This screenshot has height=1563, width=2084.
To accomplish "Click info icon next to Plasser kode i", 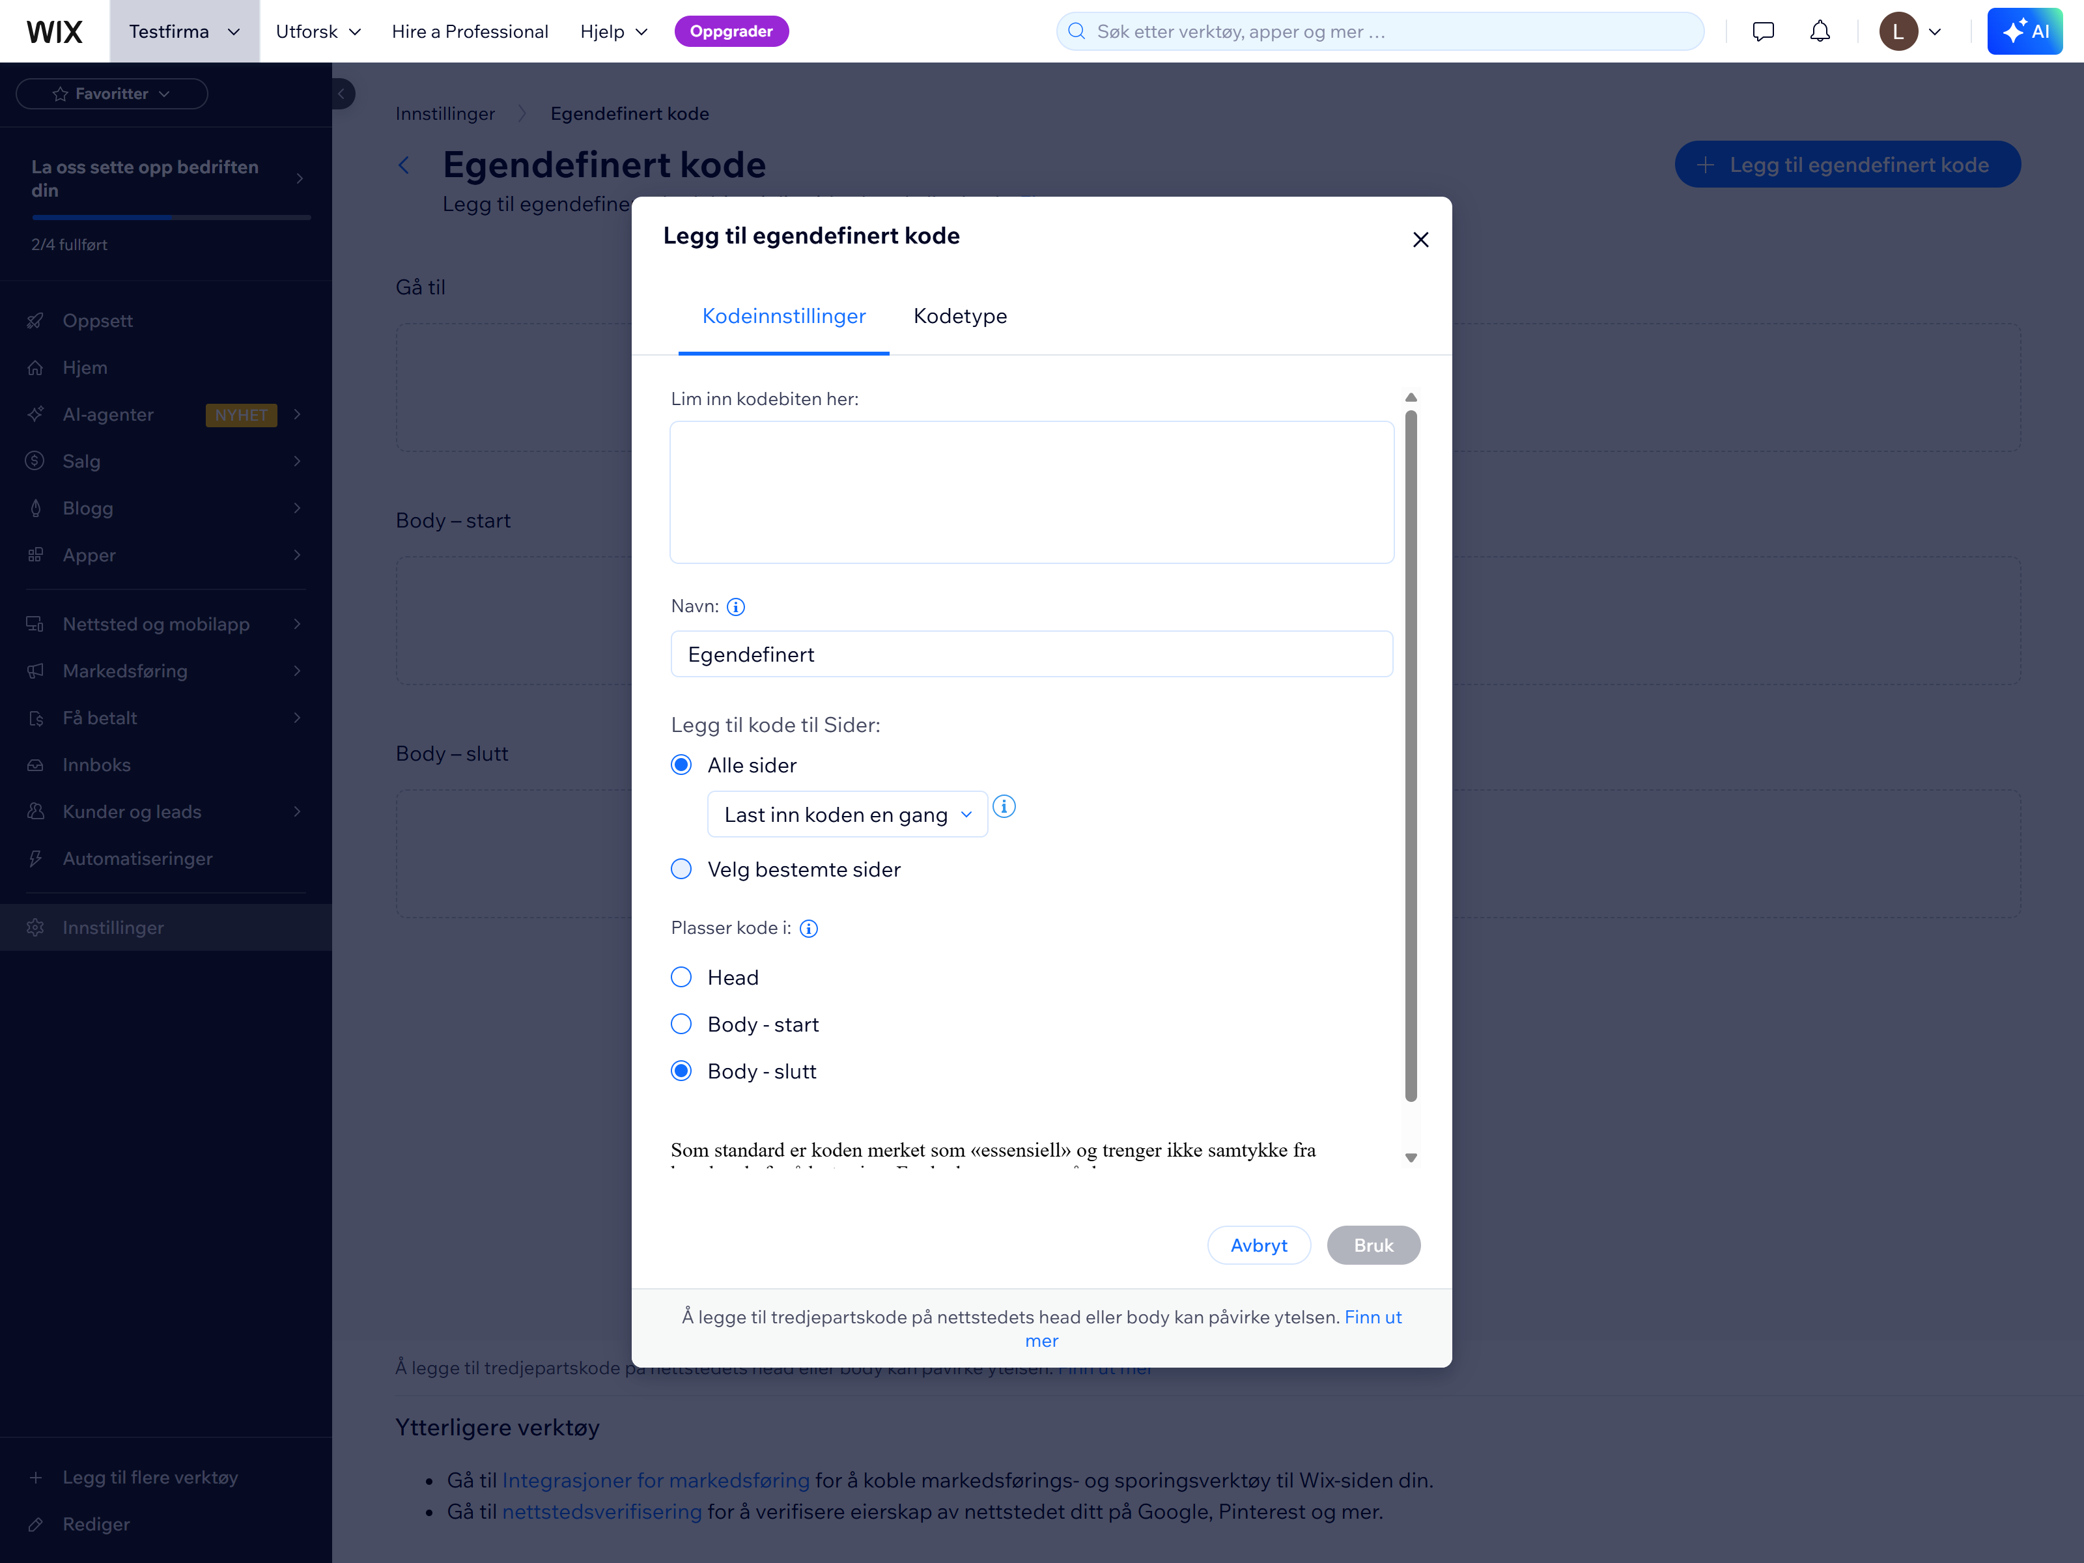I will click(808, 928).
